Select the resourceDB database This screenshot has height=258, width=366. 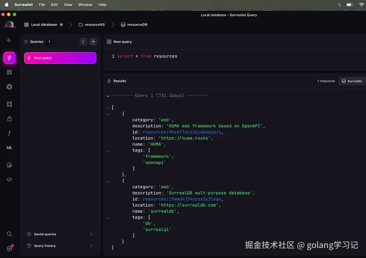tap(134, 25)
